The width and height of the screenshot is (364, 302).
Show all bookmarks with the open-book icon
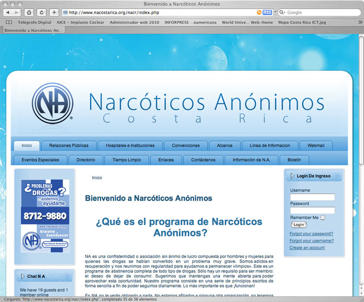pos(9,22)
